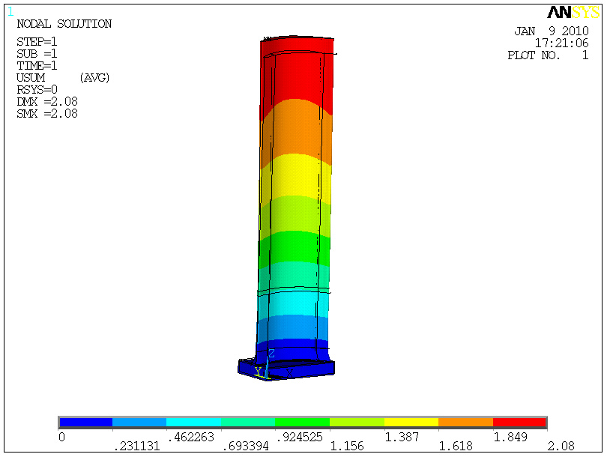Click the 17:21:06 timestamp
The image size is (607, 457).
click(562, 43)
